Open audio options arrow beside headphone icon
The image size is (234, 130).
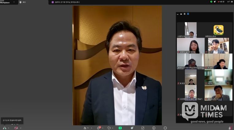point(9,128)
